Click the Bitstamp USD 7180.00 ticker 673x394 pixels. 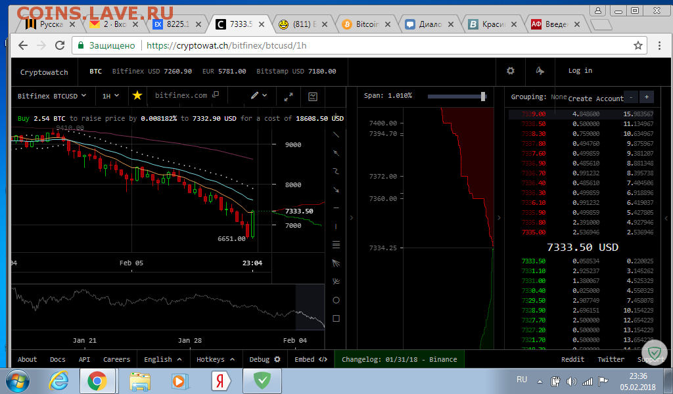[x=296, y=71]
